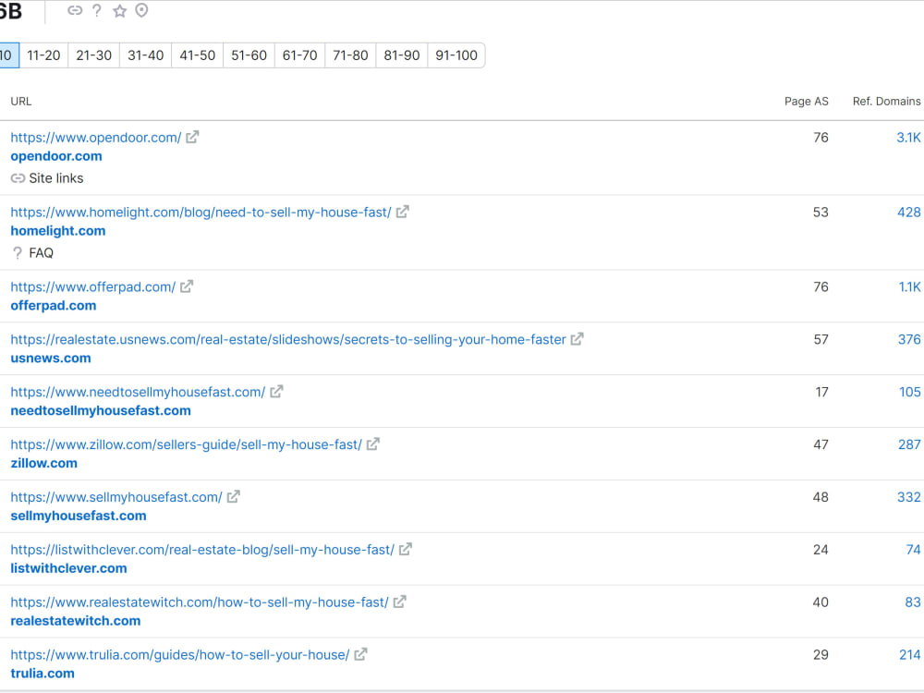Screen dimensions: 924x693
Task: Click the 376 ref domains value for usnews
Action: (908, 339)
